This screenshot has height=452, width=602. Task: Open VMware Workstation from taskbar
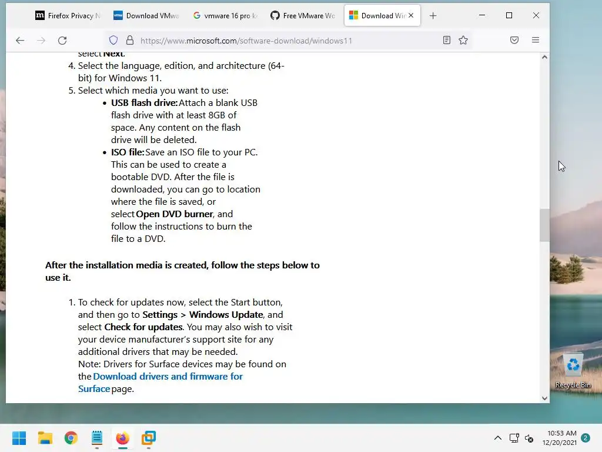[x=149, y=438]
